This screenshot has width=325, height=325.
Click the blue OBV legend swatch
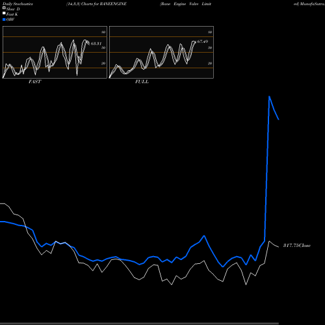[4, 19]
